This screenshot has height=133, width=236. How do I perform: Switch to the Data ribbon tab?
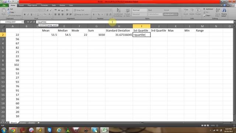click(54, 5)
